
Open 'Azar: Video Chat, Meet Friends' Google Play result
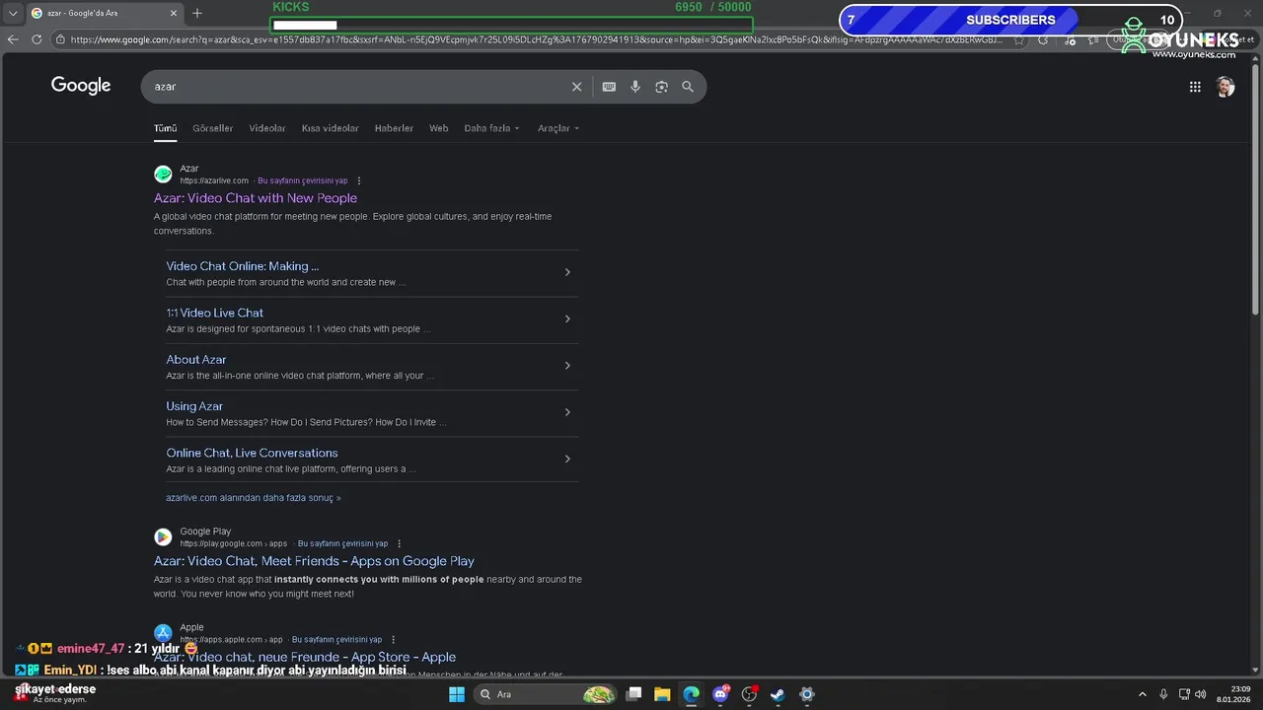tap(314, 561)
